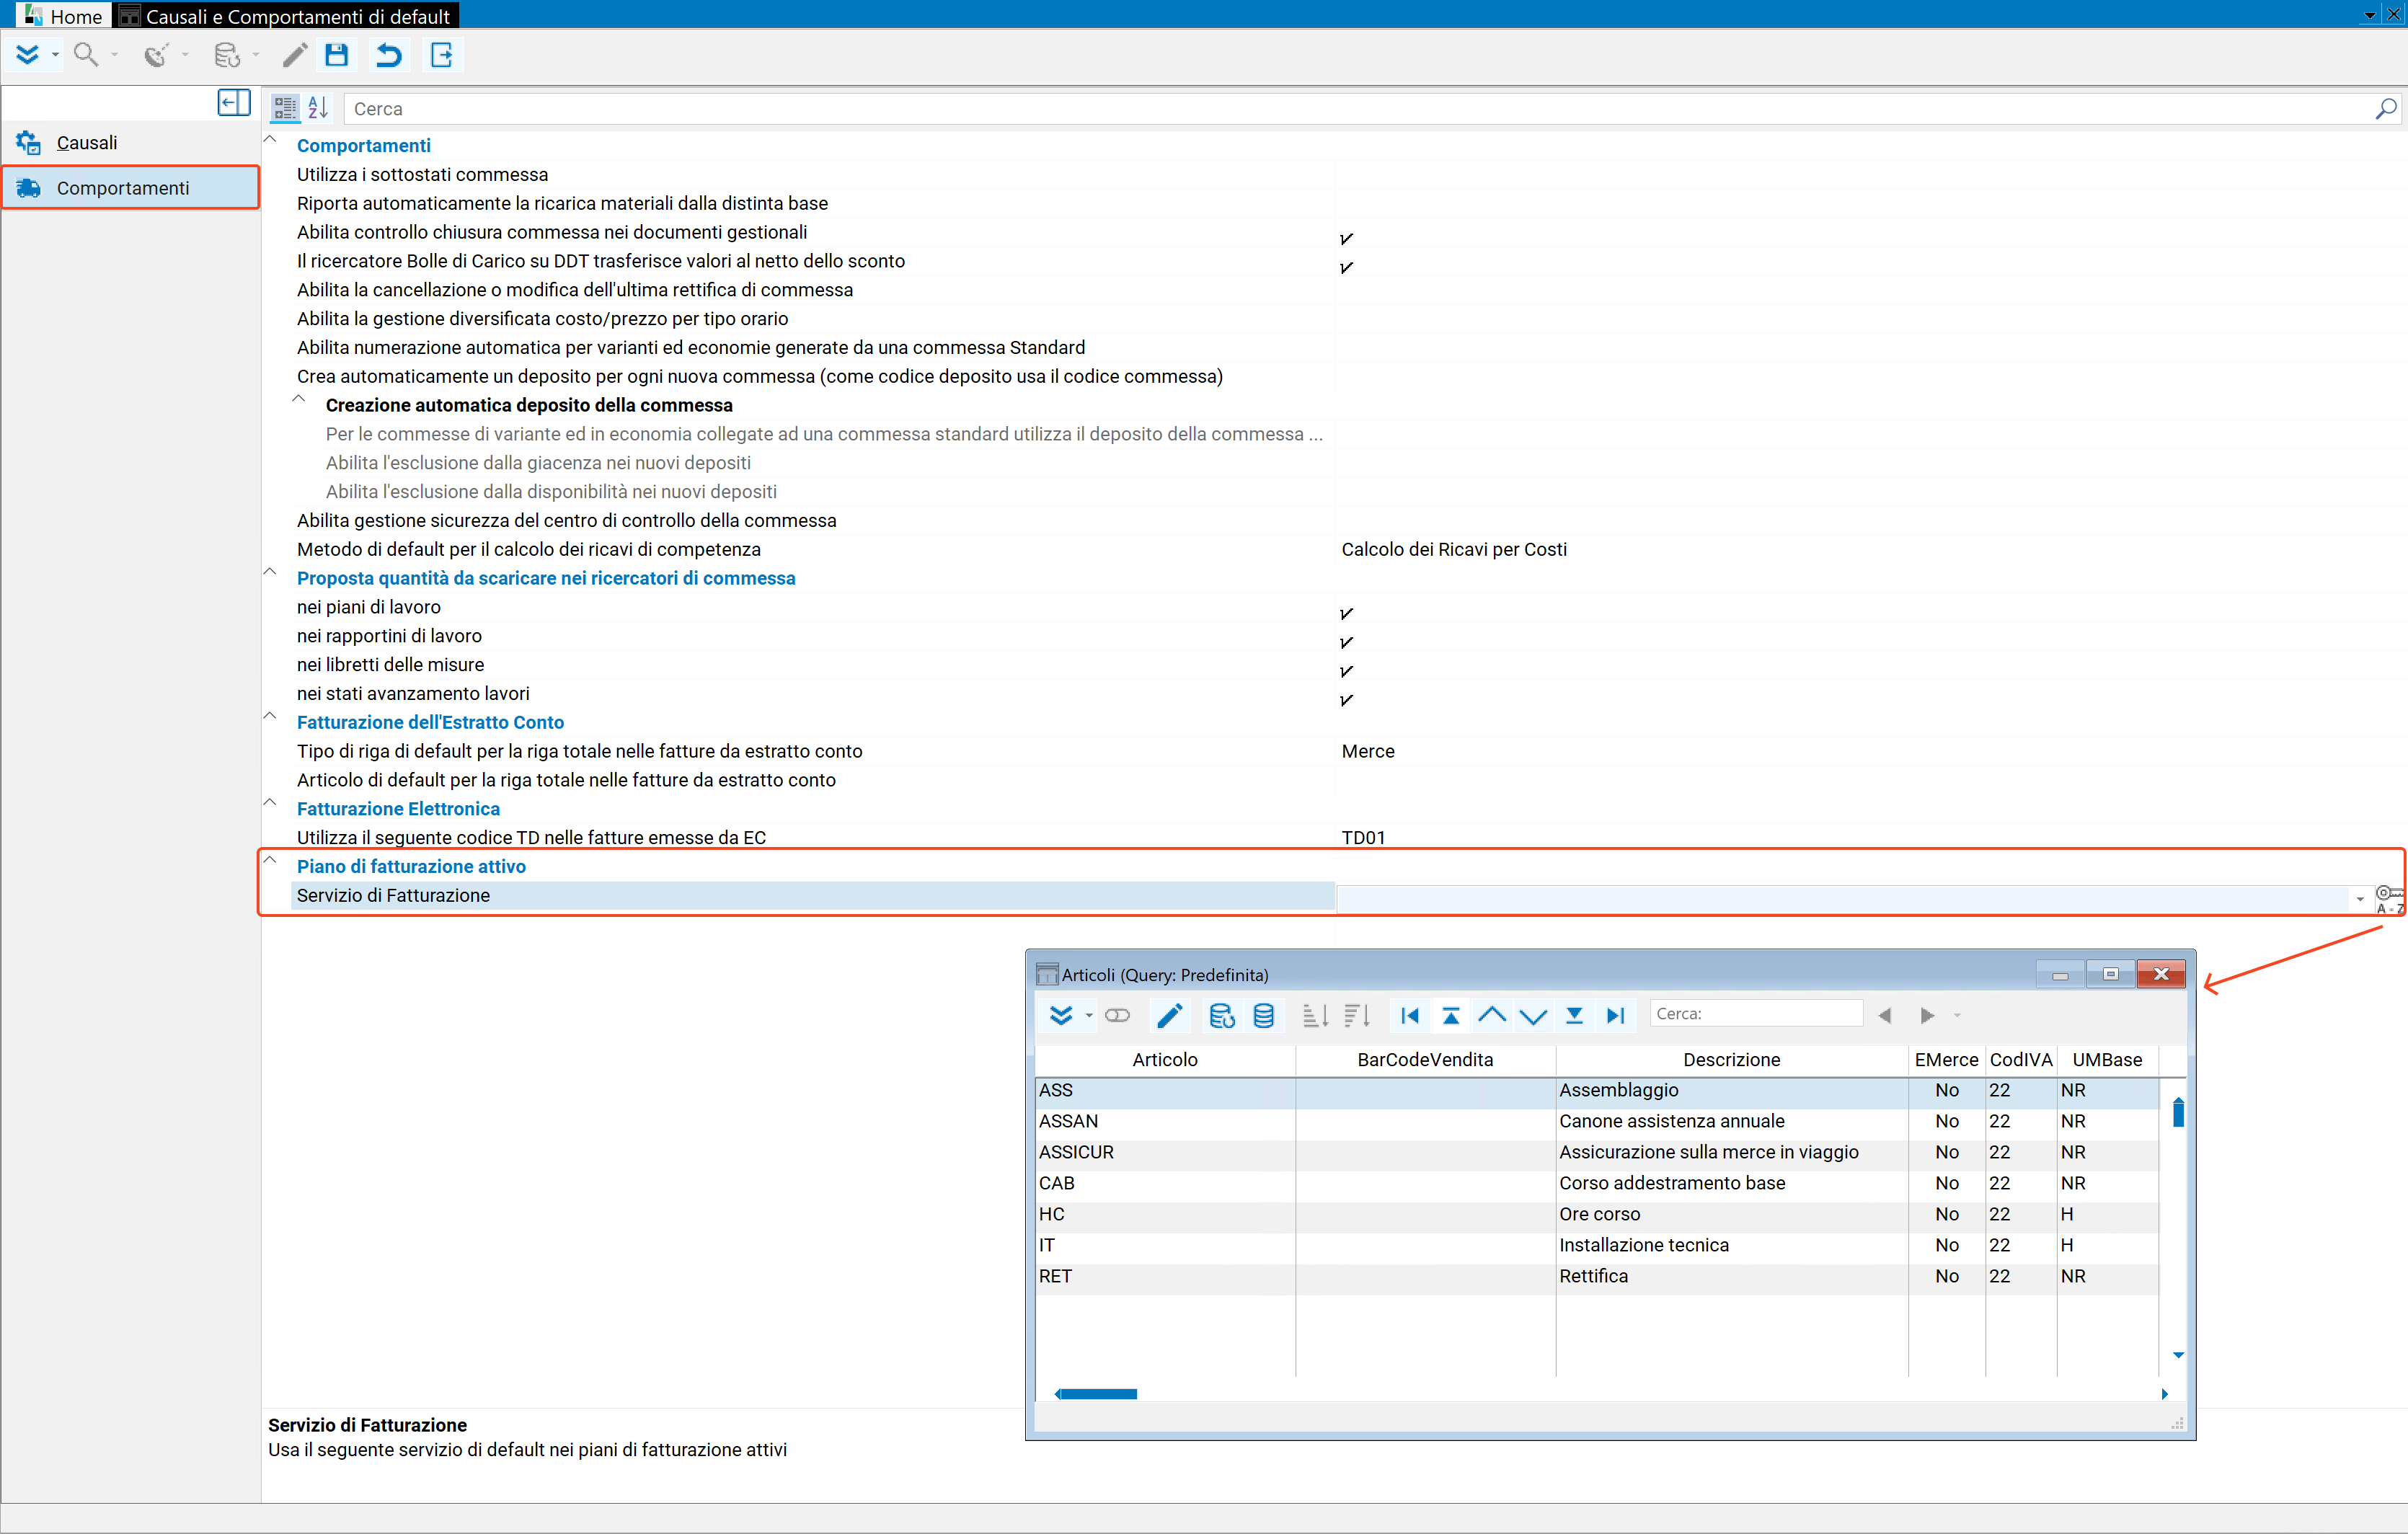
Task: Jump to page bottom in Articoli list
Action: coord(1574,1015)
